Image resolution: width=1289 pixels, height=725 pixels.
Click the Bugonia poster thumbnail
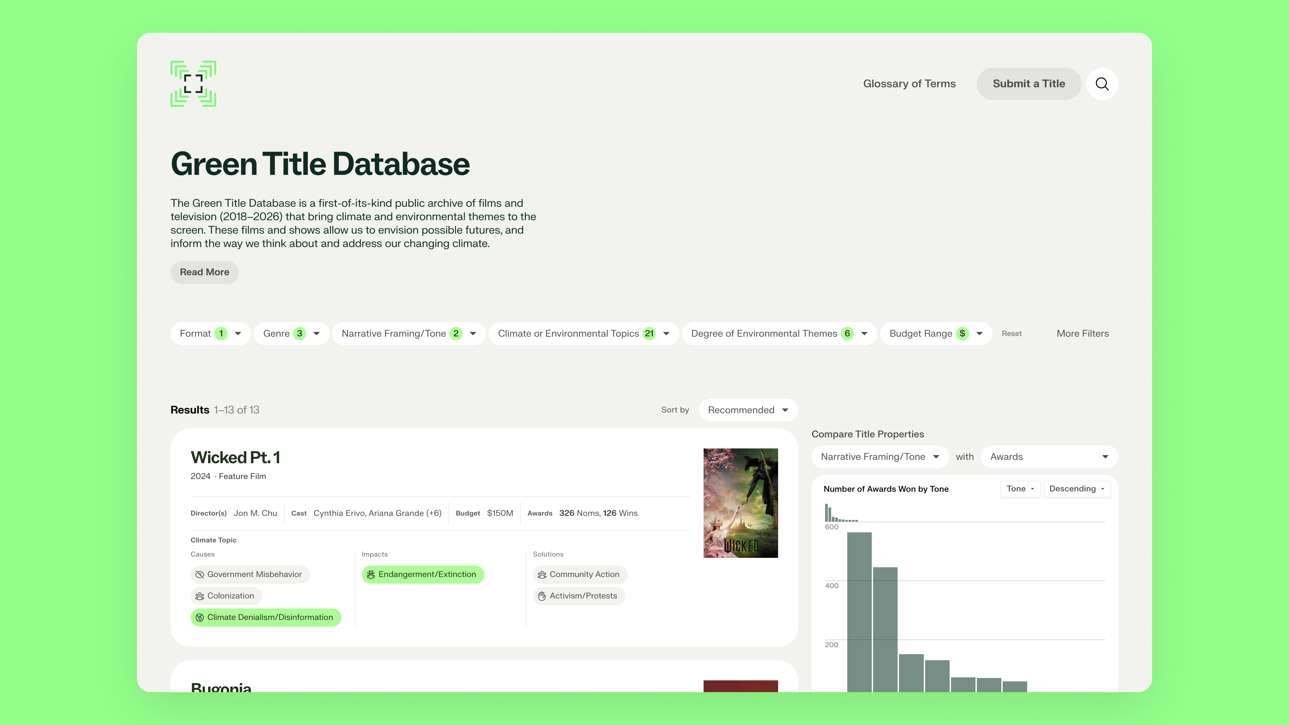click(x=741, y=686)
